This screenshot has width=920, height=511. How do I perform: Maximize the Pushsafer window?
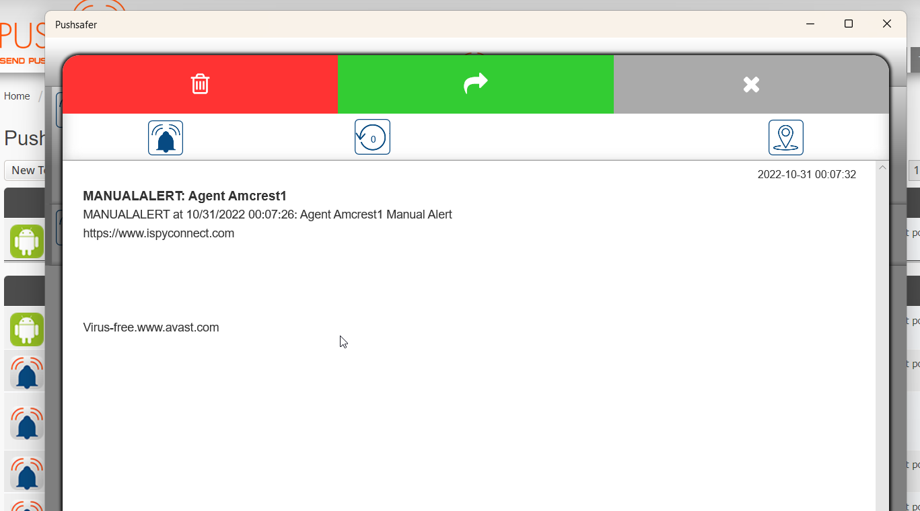coord(849,24)
